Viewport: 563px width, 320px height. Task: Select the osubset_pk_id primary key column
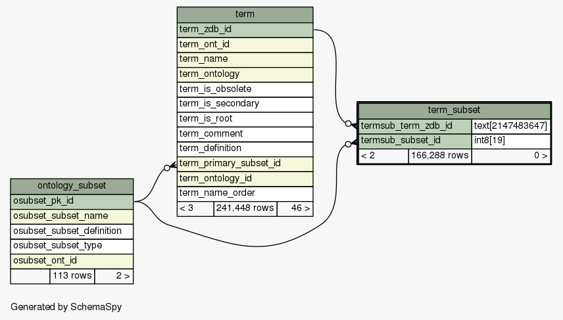(x=72, y=201)
